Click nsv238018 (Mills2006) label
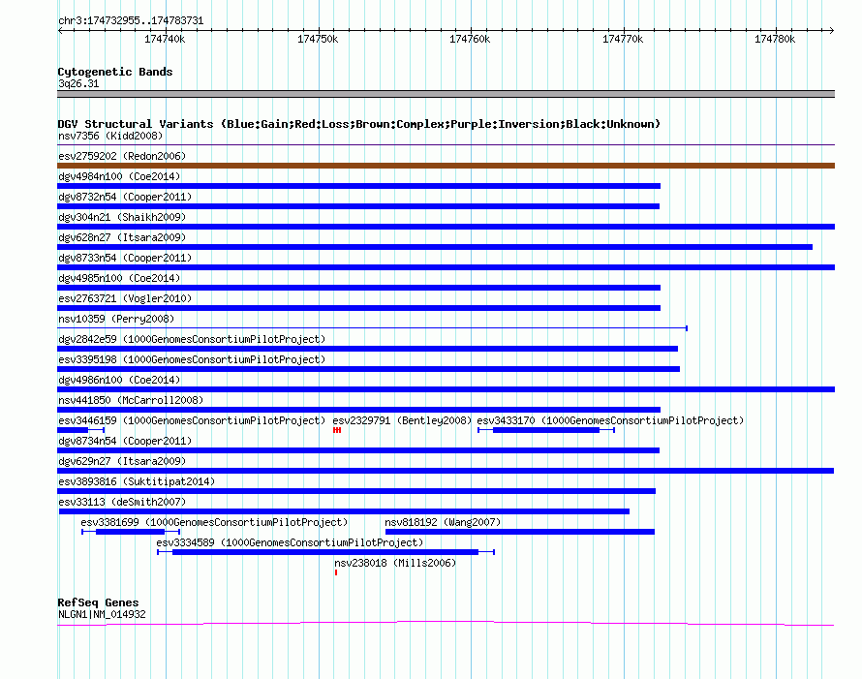862x679 pixels. (x=395, y=563)
